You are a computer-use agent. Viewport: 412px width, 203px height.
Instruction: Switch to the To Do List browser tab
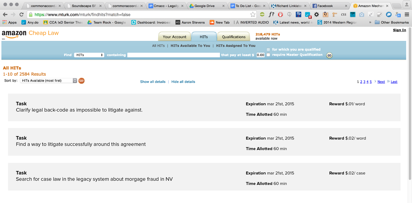click(248, 6)
